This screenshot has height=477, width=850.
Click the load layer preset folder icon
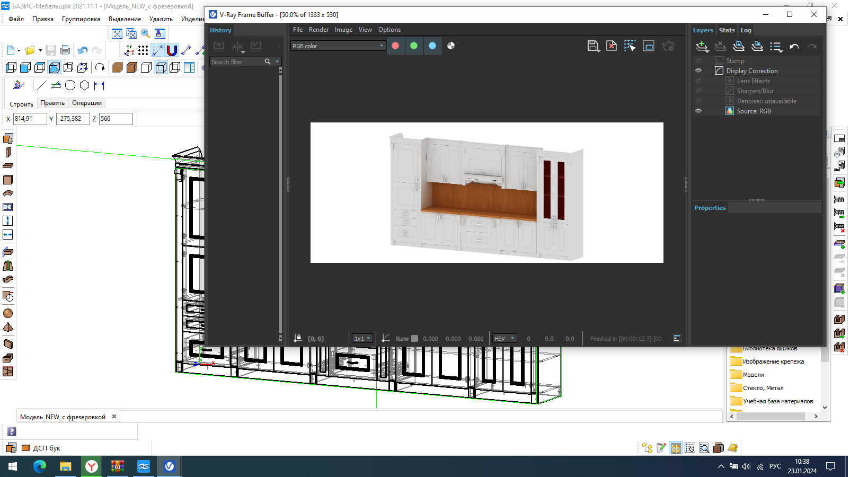tap(757, 47)
